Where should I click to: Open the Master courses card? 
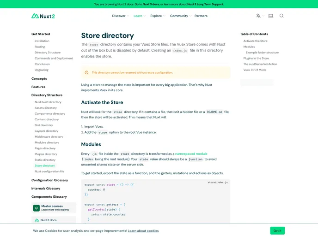click(54, 208)
